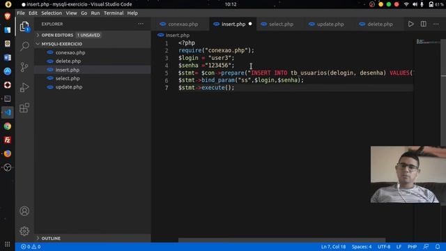Switch to the update.php tab

click(x=330, y=24)
